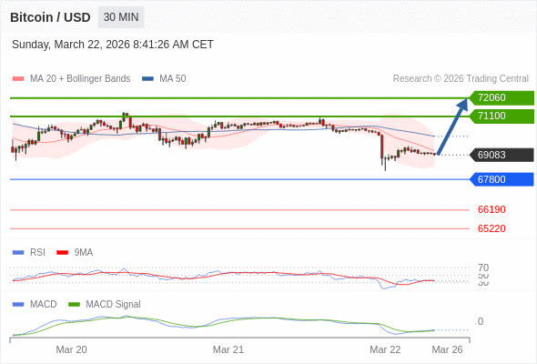Screen dimensions: 537x364
Task: Select the chart timestamp 'Sunday, March 22, 2026 8:41:26 AM CET'
Action: tap(113, 45)
